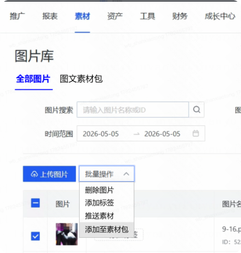Screen dimensions: 241x253
Task: Click the 图片 column header
Action: (x=63, y=204)
